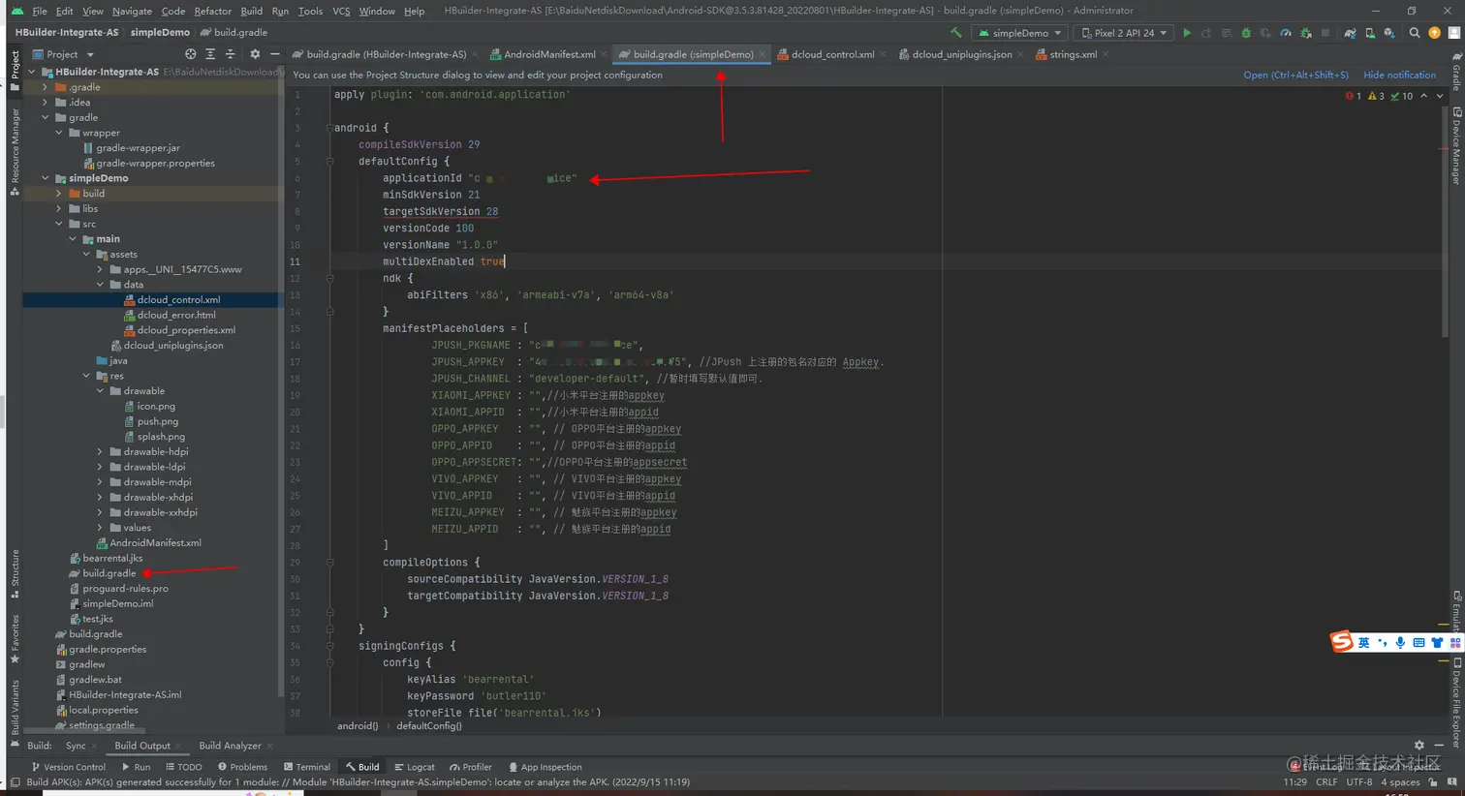This screenshot has height=796, width=1465.
Task: Open the Version Control tool window
Action: coord(68,767)
